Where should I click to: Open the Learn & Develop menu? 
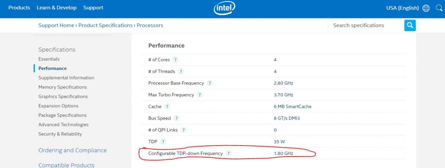pyautogui.click(x=57, y=7)
